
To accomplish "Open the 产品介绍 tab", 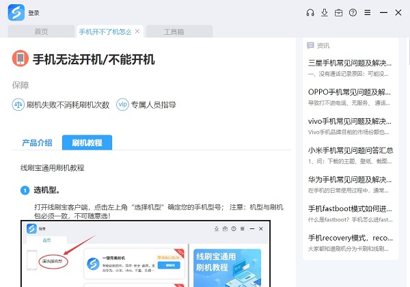I will click(37, 143).
